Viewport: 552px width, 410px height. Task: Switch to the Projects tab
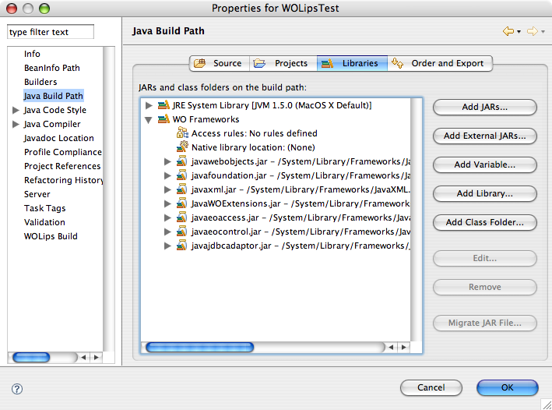point(283,63)
